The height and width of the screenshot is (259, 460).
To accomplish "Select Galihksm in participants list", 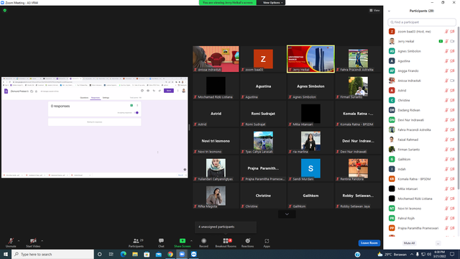I will click(422, 159).
